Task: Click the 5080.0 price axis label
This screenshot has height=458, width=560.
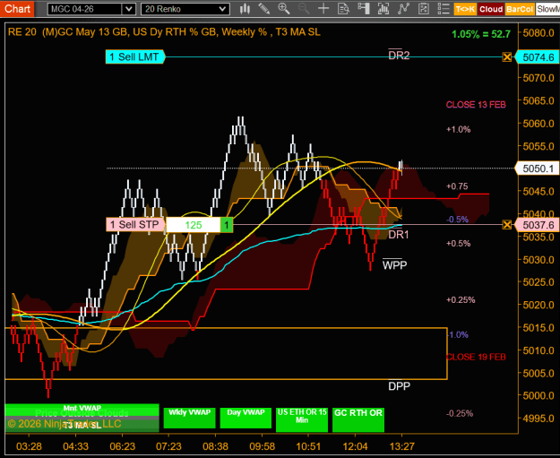Action: click(x=538, y=33)
